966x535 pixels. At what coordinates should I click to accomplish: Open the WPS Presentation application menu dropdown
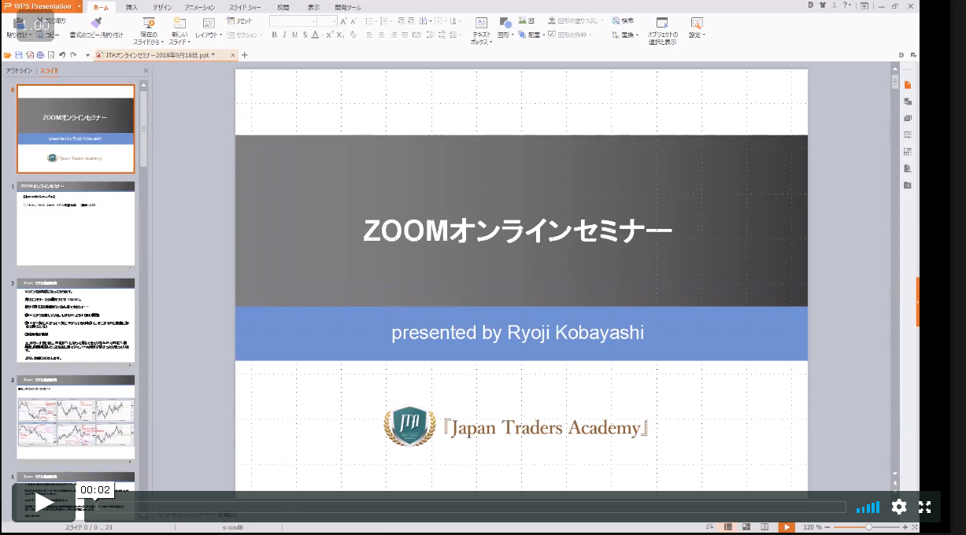click(80, 6)
